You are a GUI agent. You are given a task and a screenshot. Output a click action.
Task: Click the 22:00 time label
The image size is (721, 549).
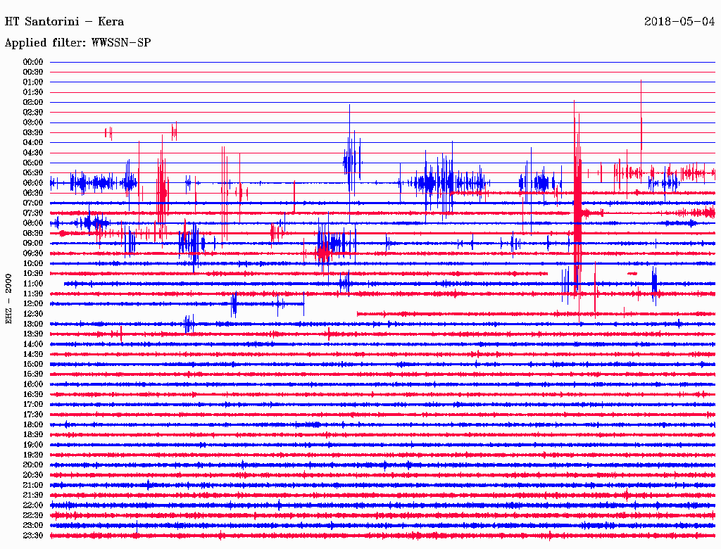point(33,505)
